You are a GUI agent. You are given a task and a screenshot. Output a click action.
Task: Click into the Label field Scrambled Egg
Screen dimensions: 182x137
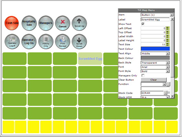click(155, 20)
